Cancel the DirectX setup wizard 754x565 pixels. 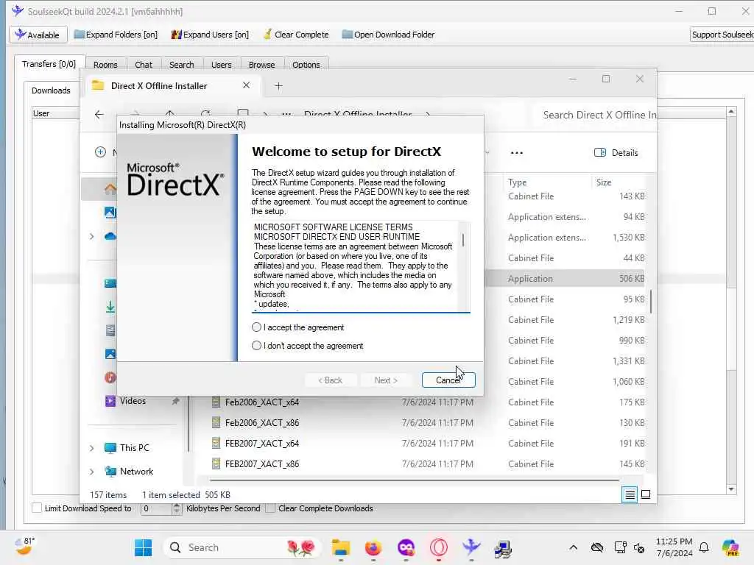pyautogui.click(x=448, y=380)
